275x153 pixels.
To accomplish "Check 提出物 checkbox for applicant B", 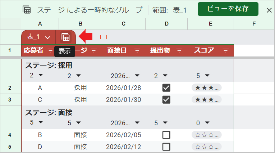I will pos(166,135).
